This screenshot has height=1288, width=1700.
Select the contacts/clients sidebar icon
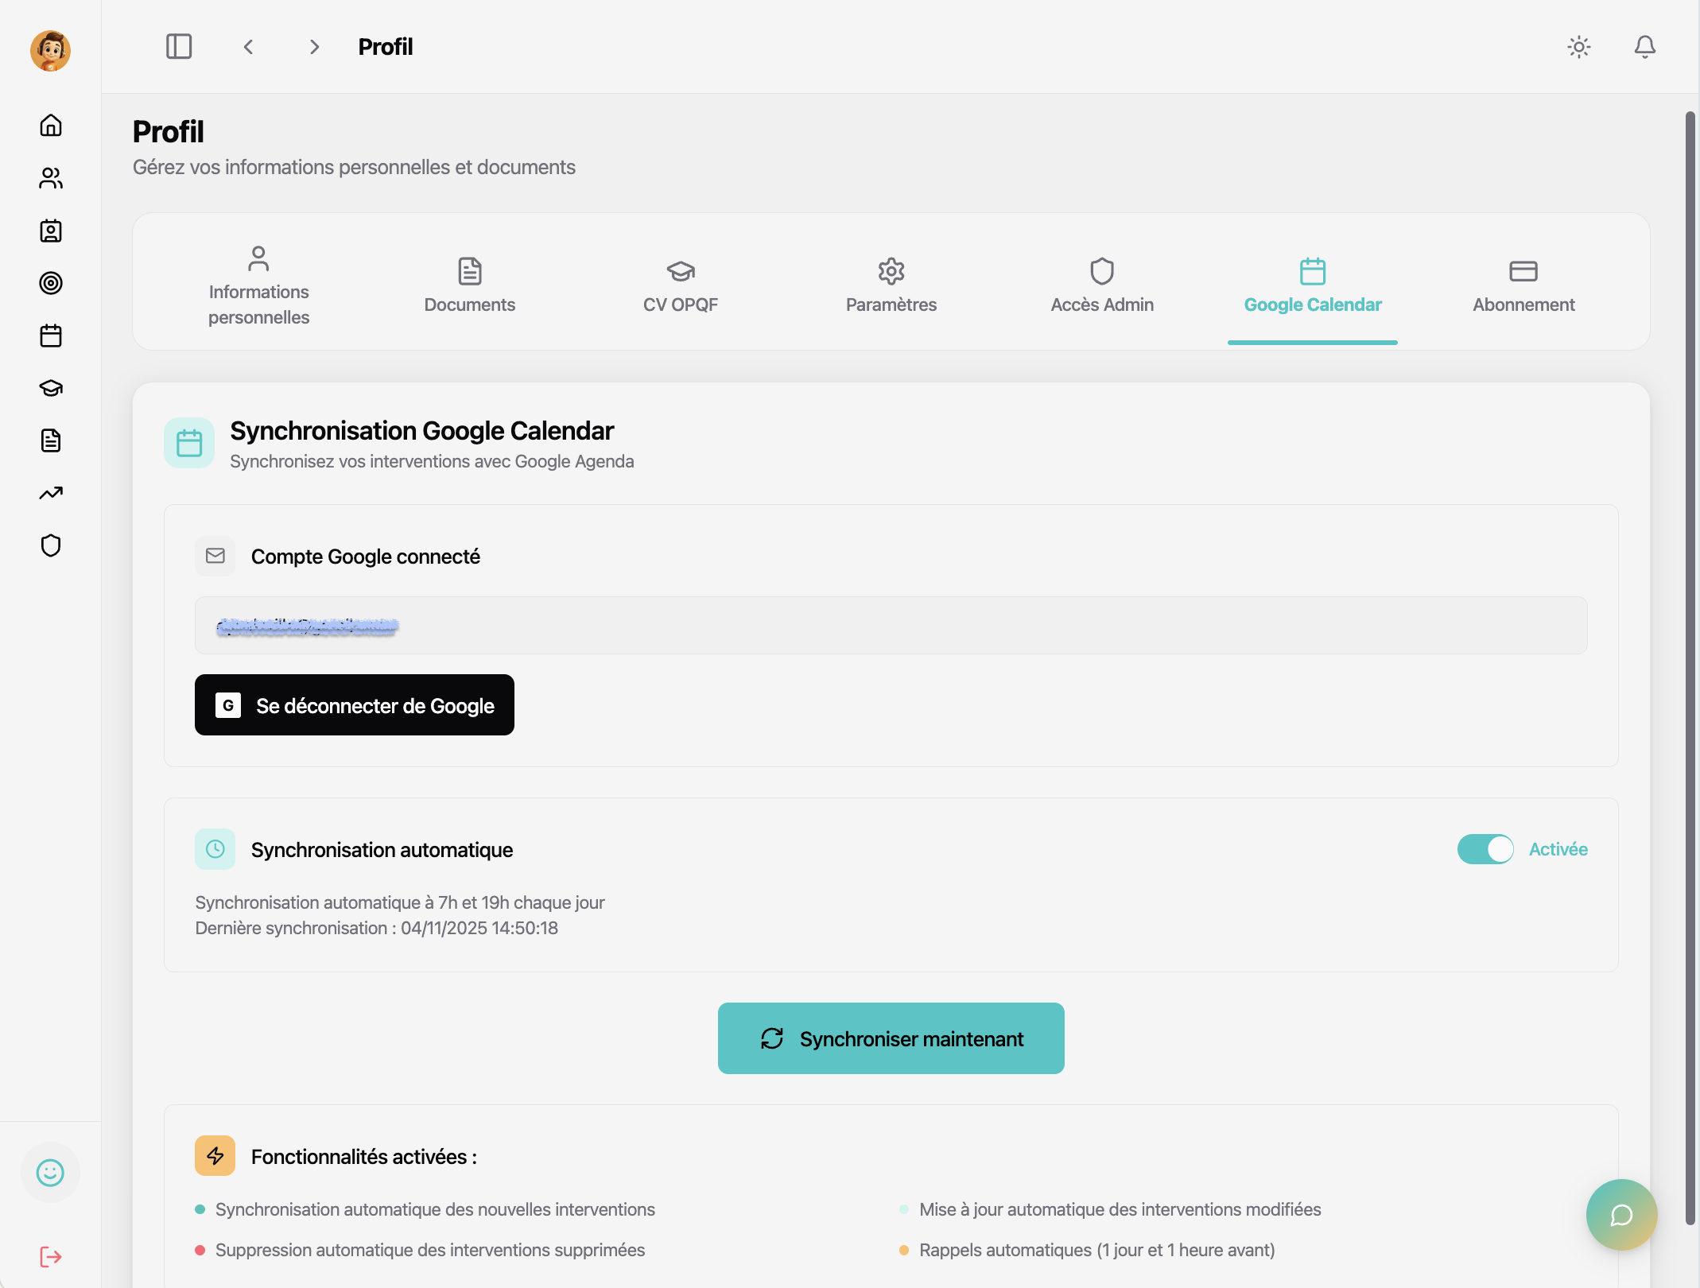click(50, 178)
